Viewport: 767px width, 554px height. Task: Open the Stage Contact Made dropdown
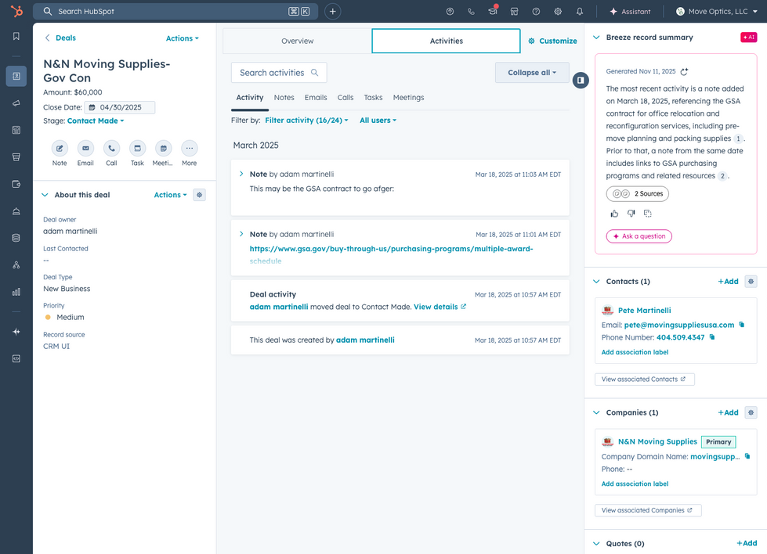96,121
